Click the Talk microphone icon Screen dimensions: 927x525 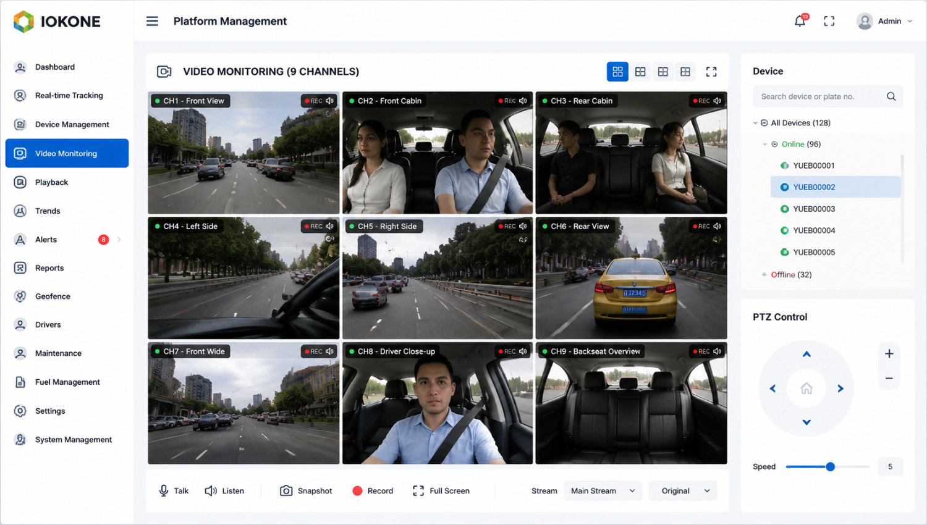[x=164, y=490]
